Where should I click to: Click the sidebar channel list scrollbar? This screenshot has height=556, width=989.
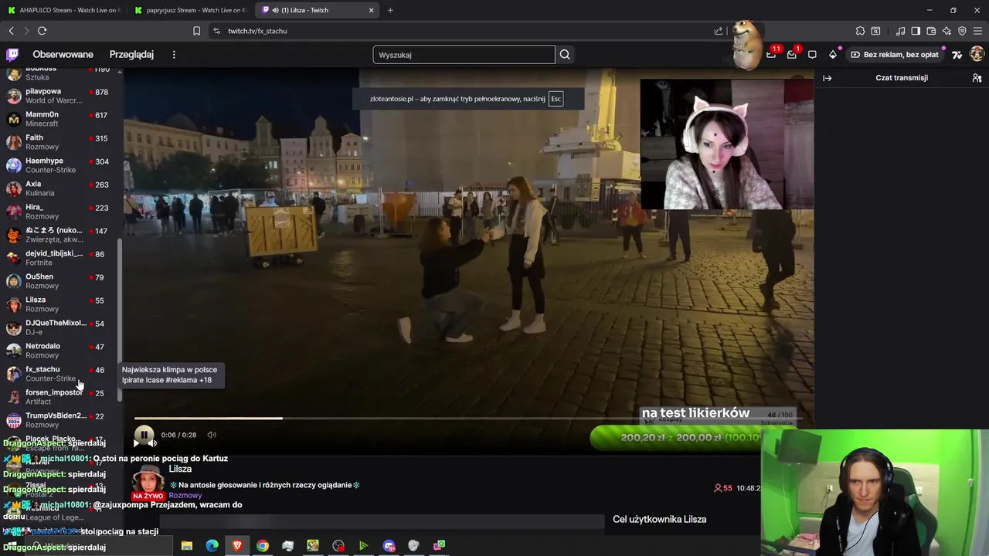[x=119, y=320]
